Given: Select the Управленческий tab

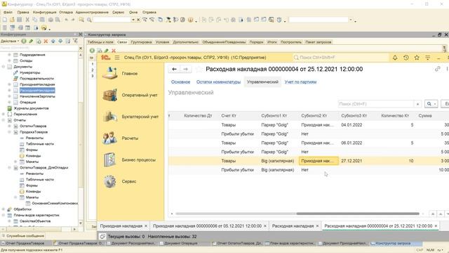Looking at the screenshot, I should click(x=262, y=82).
